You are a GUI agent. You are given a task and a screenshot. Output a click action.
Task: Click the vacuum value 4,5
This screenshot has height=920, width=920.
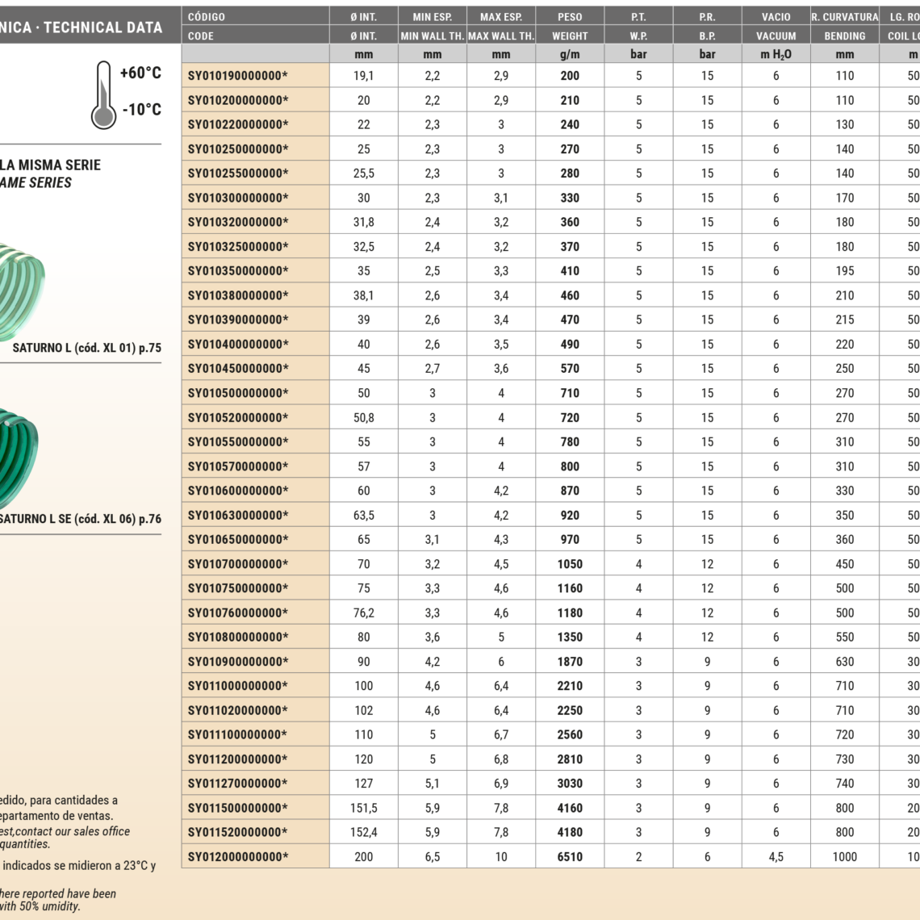pyautogui.click(x=776, y=857)
